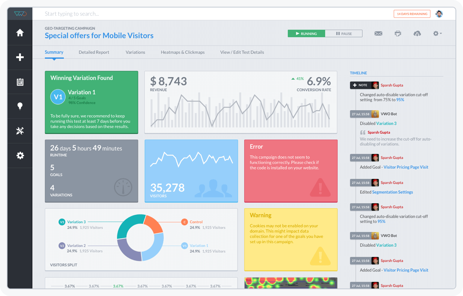Set campaign status to Running
Image resolution: width=463 pixels, height=296 pixels.
point(307,33)
